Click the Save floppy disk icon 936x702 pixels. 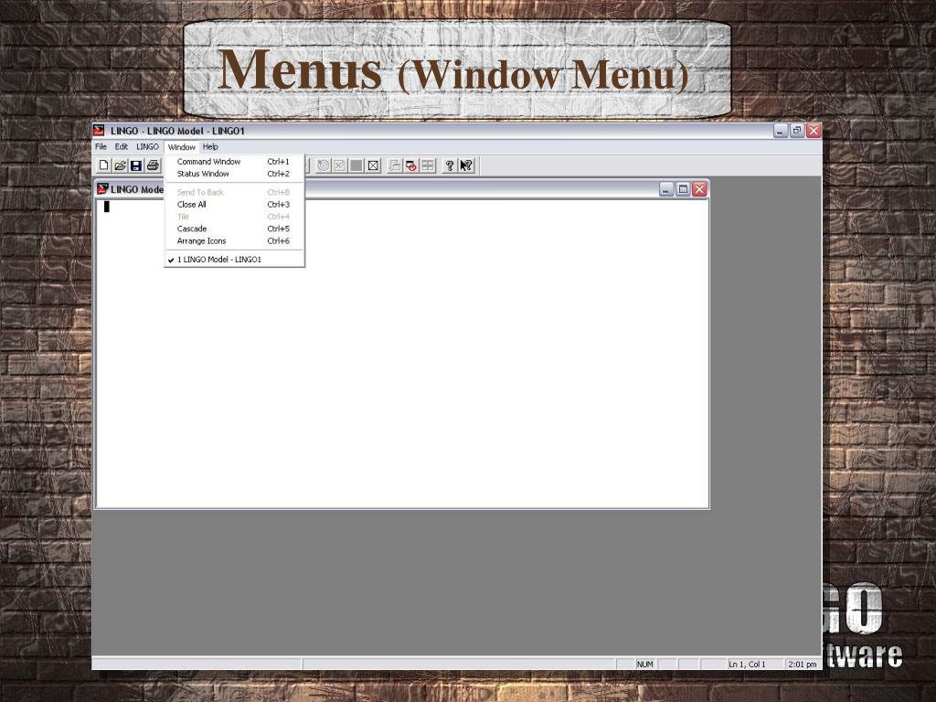click(x=136, y=165)
